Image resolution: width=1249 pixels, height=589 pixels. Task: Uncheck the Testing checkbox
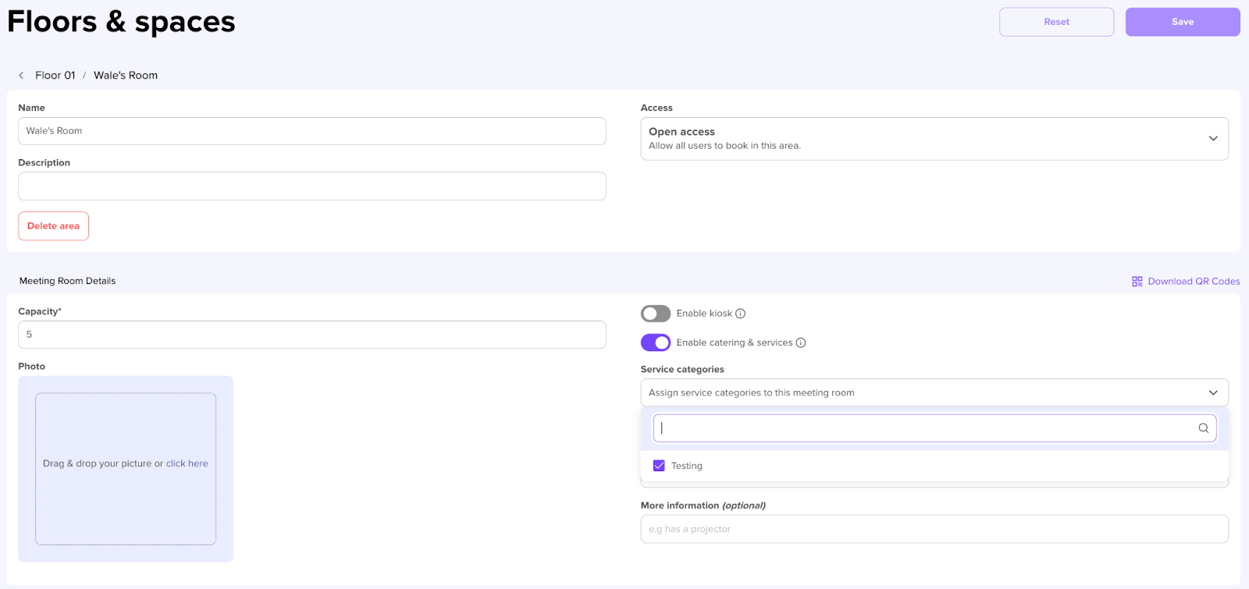[659, 466]
